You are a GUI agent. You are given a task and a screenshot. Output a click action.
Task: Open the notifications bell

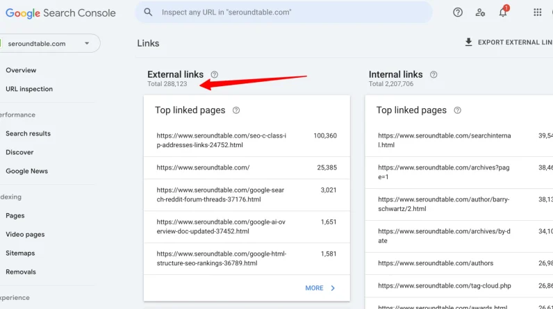click(503, 12)
